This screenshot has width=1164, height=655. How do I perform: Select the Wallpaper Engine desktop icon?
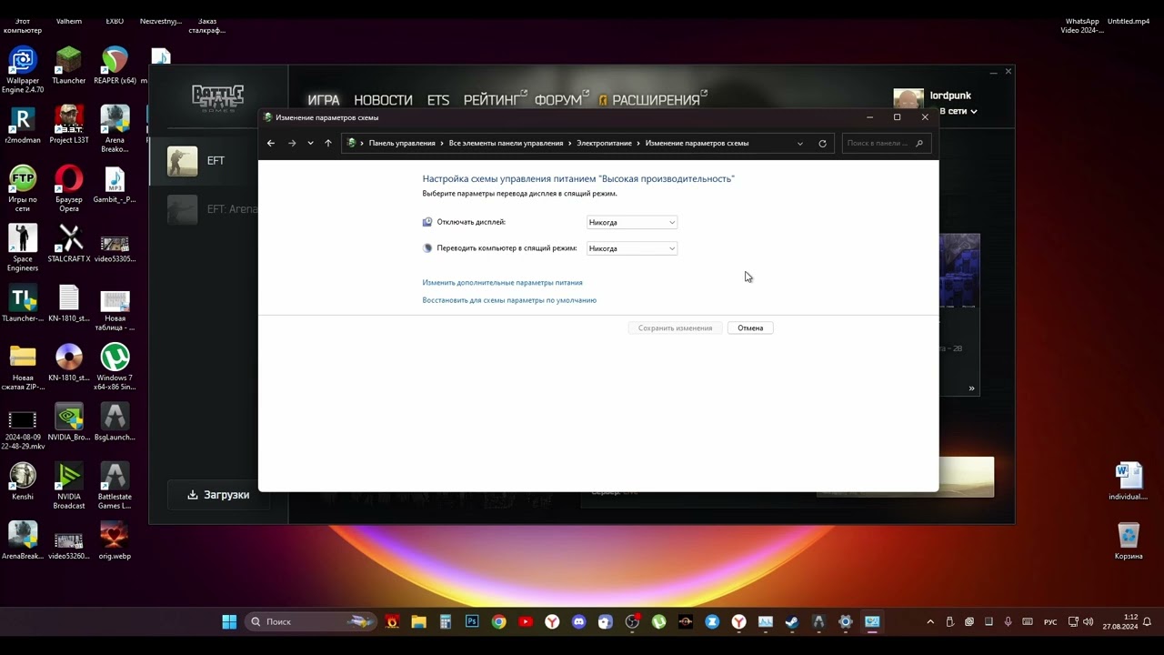click(23, 70)
